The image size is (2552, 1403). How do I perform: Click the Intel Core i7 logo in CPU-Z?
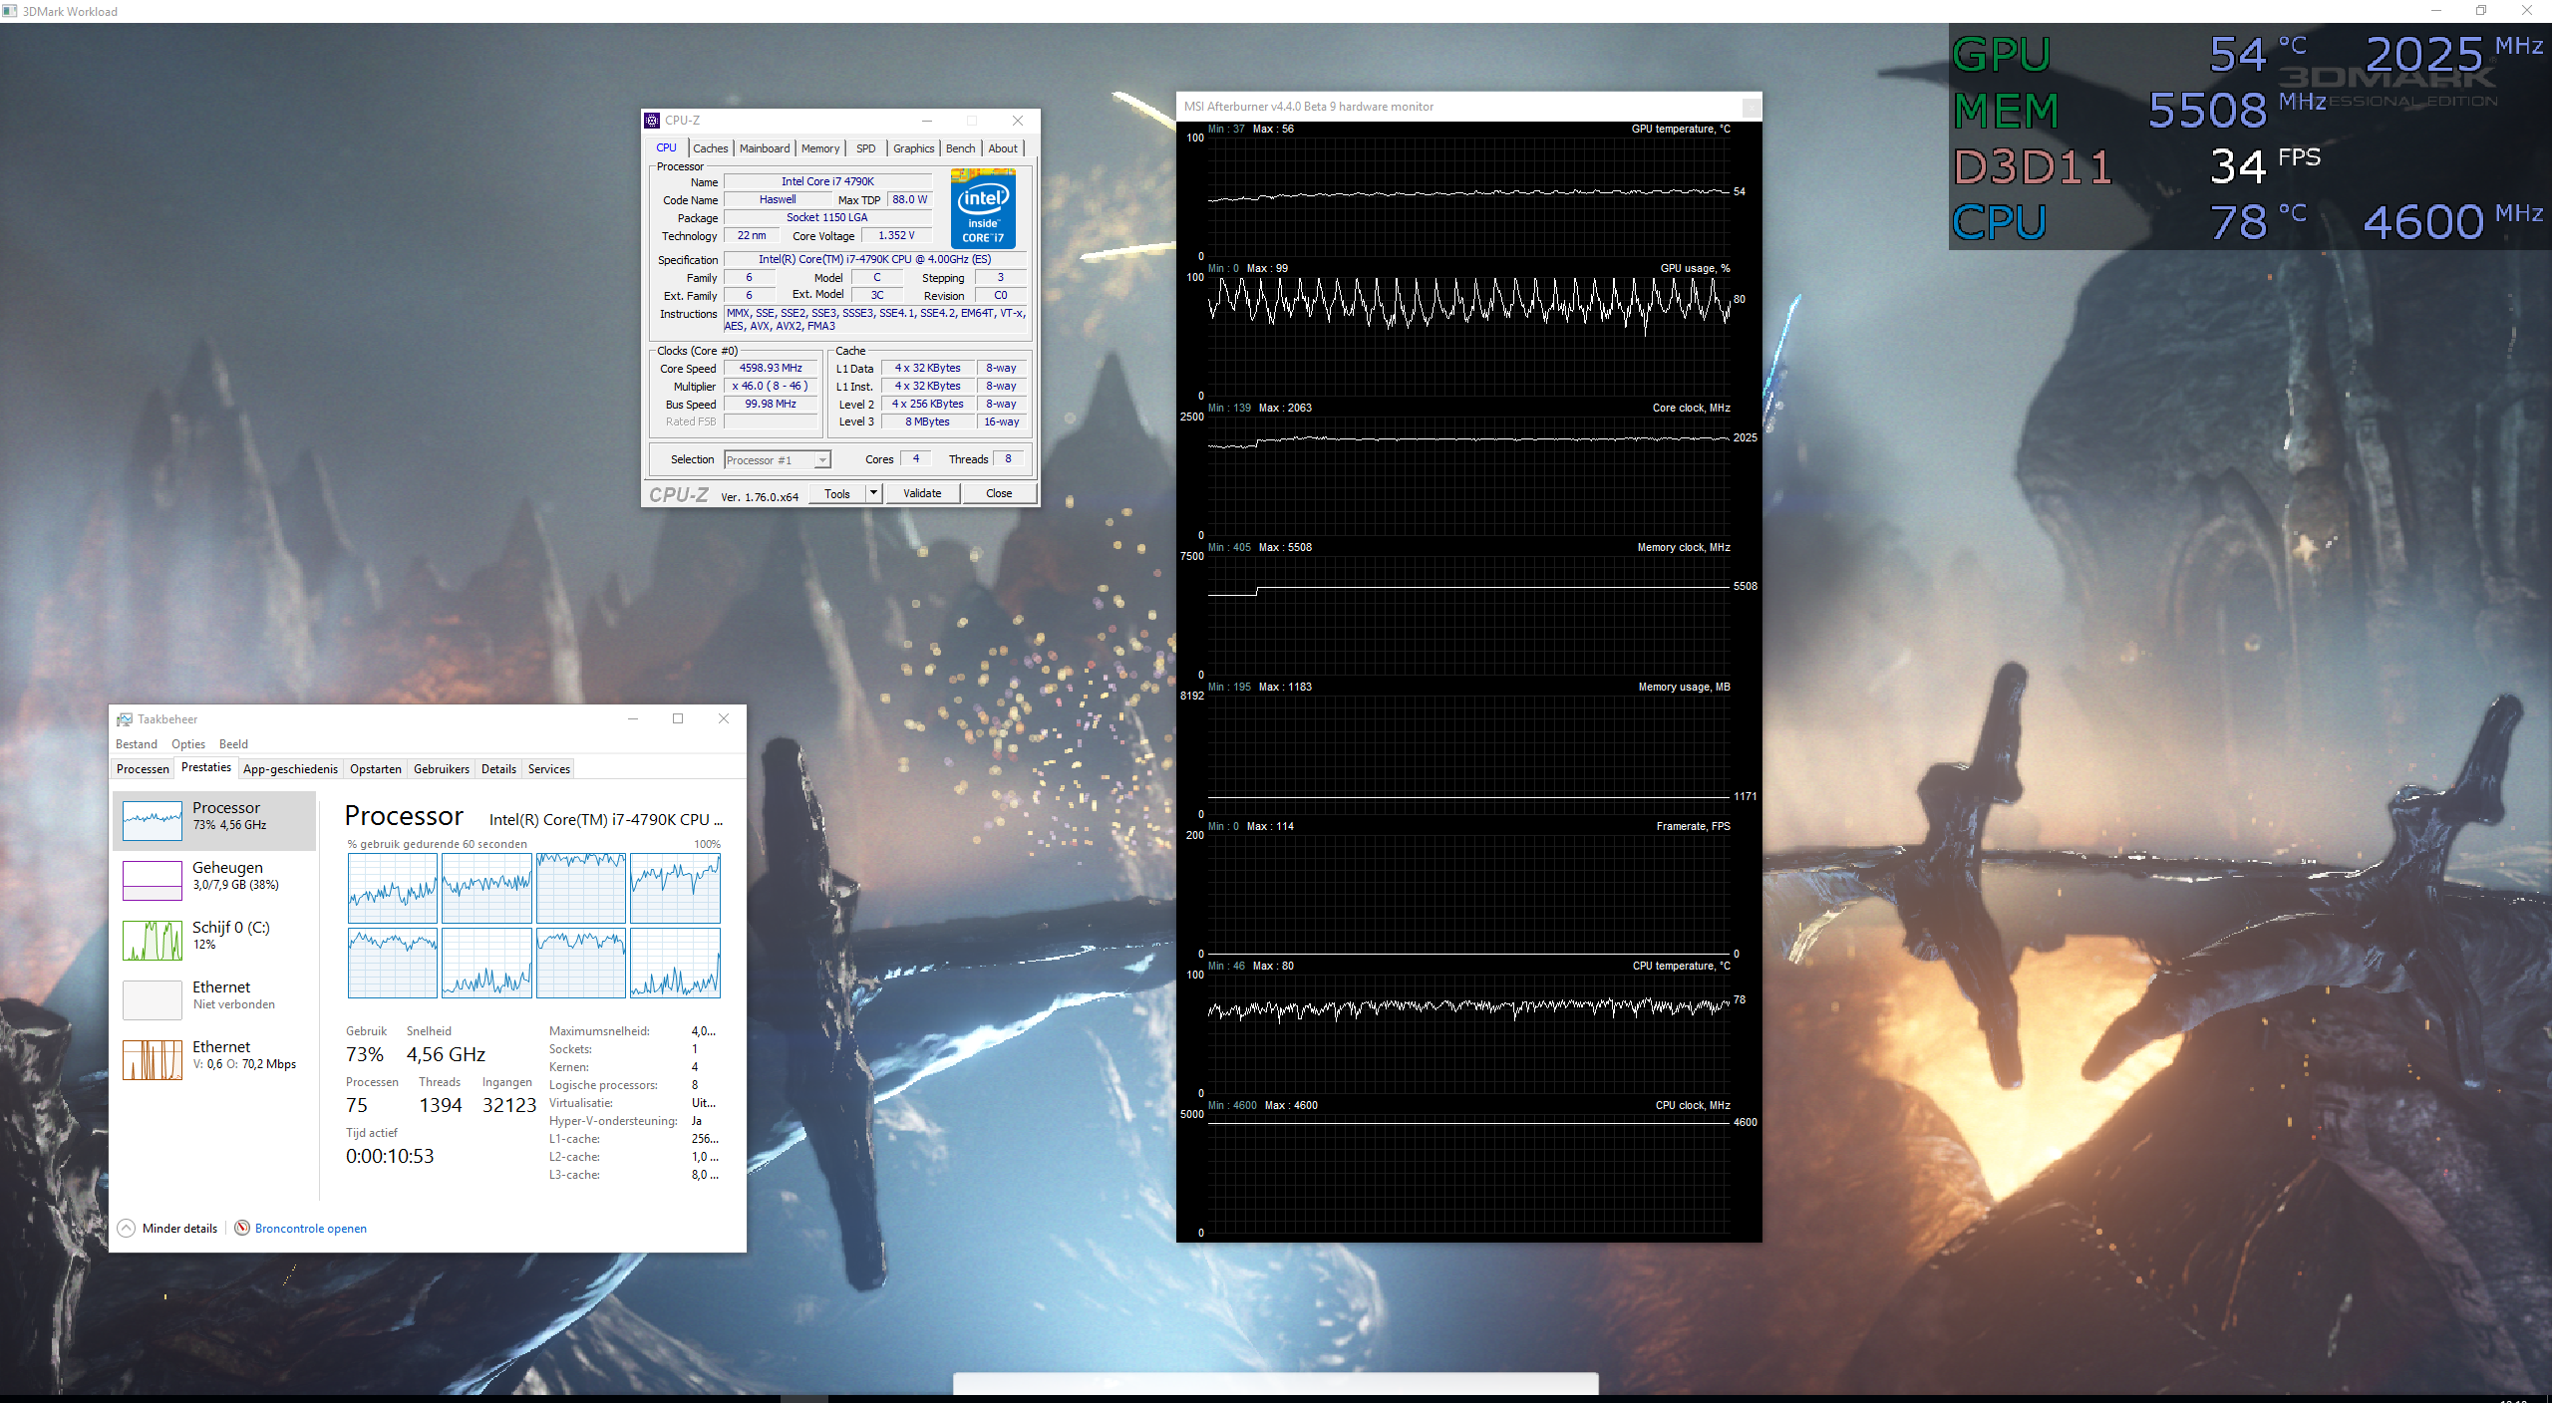pos(983,209)
